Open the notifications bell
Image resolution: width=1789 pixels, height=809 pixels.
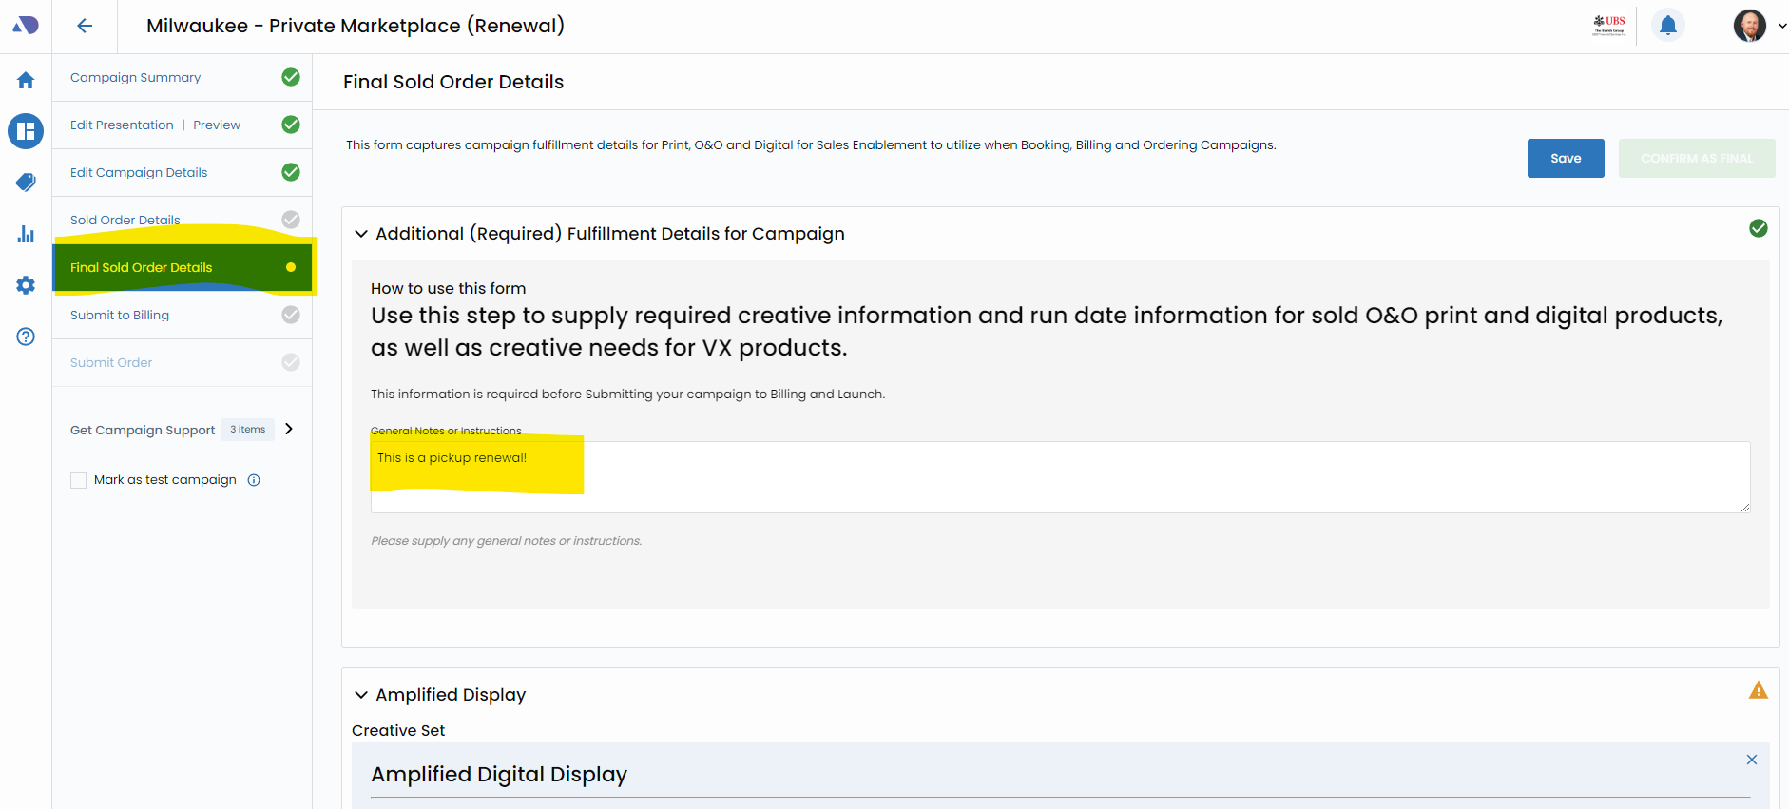(x=1667, y=26)
